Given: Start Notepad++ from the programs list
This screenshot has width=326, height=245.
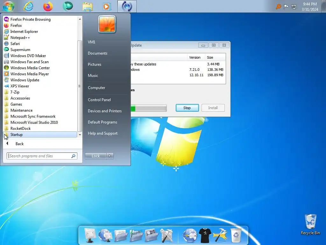Looking at the screenshot, I should [x=40, y=38].
